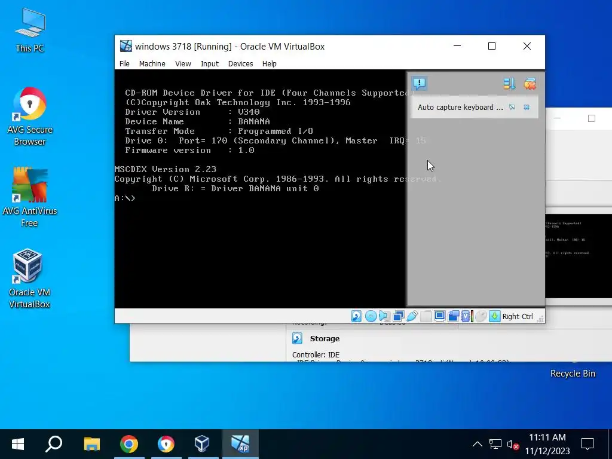
Task: Click the display indicator icon in status bar
Action: click(x=439, y=316)
